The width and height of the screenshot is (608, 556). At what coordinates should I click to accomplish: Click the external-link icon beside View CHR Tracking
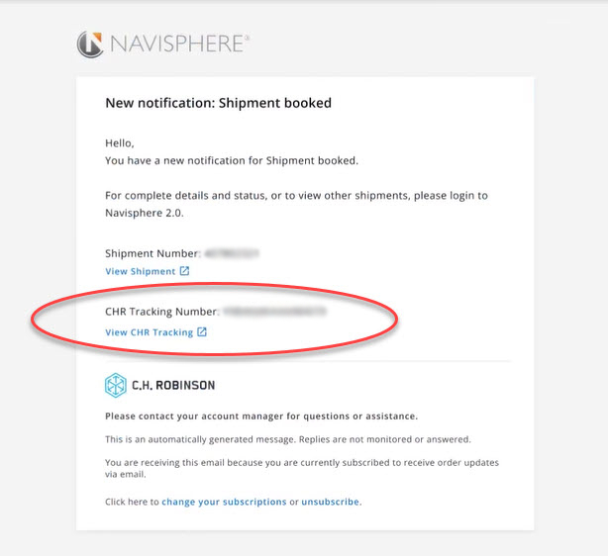click(x=202, y=332)
